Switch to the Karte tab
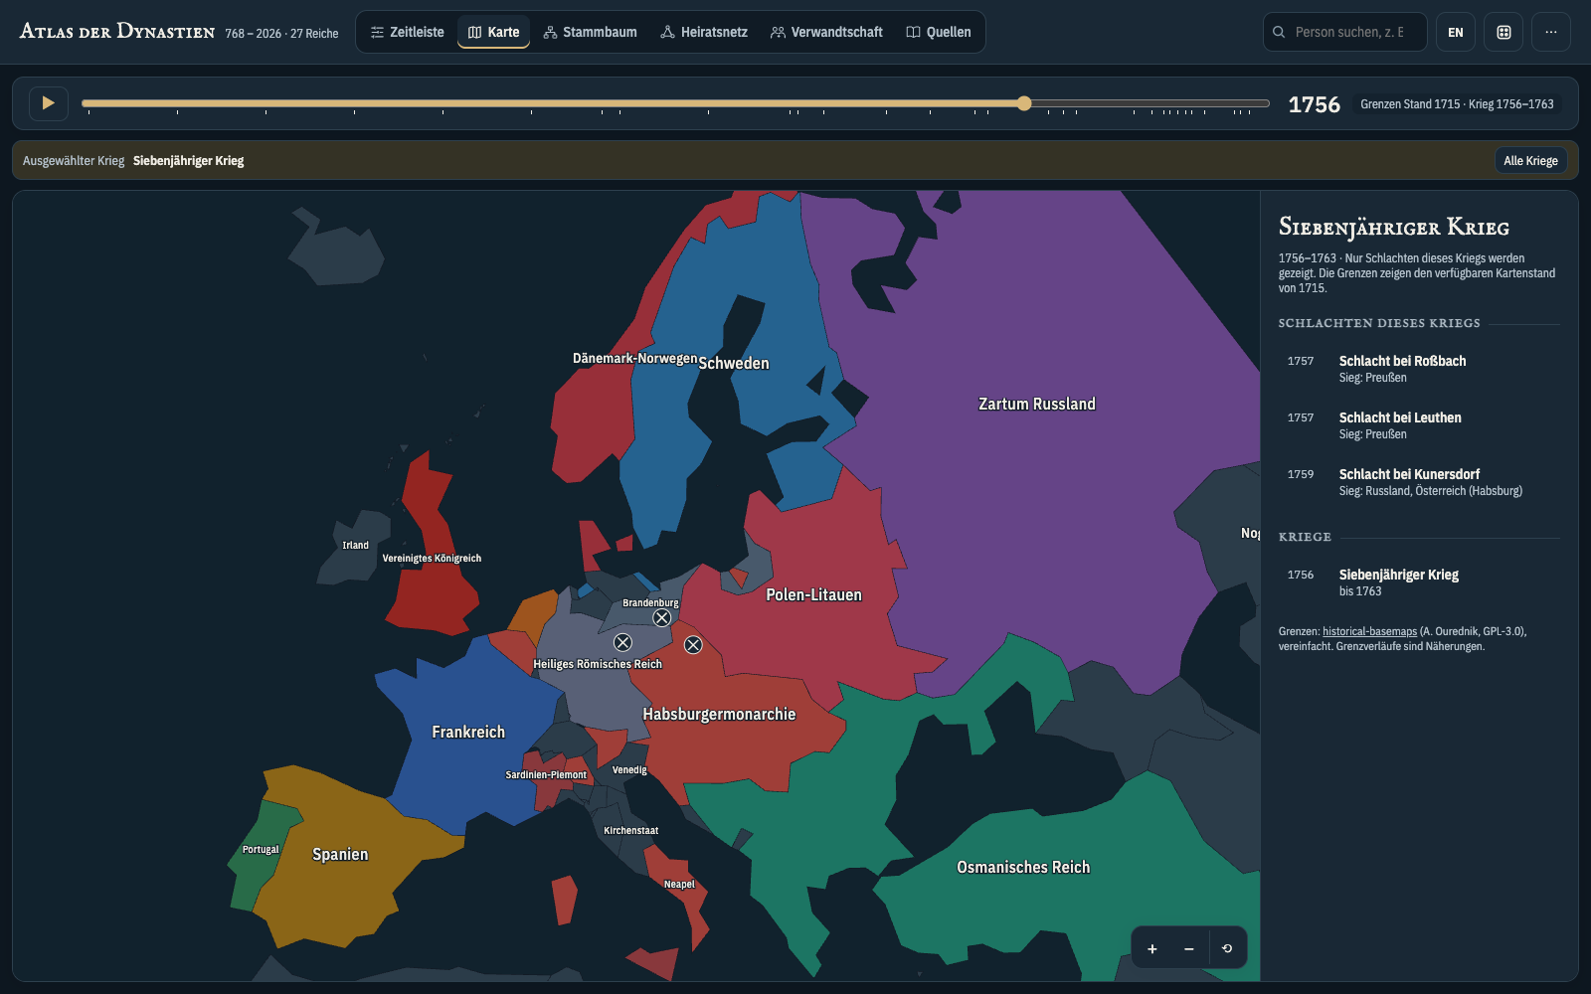The height and width of the screenshot is (994, 1591). pyautogui.click(x=493, y=32)
